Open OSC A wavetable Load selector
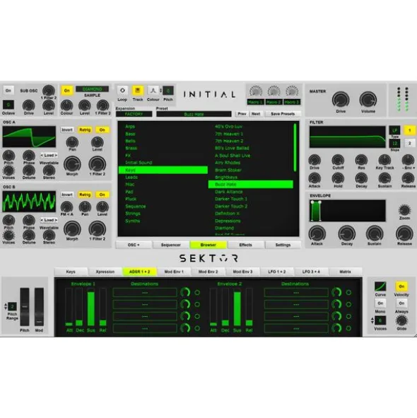Viewport: 417px width, 418px height. pos(49,155)
